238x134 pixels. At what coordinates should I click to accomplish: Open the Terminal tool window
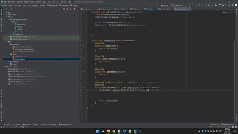27,124
